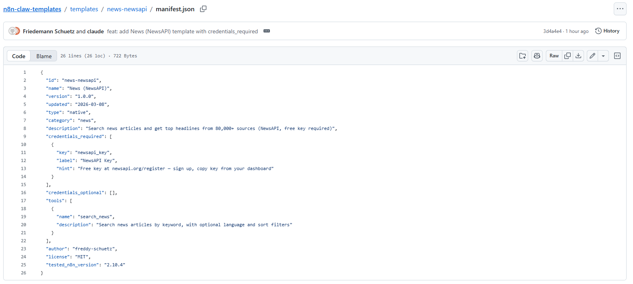This screenshot has width=633, height=284.
Task: Click the "author": "freddy-schuetz" line
Action: (x=82, y=249)
